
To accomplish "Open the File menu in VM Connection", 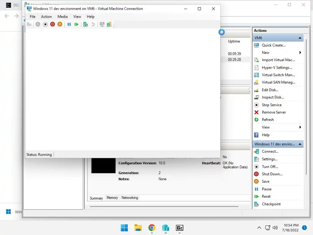I will [32, 17].
